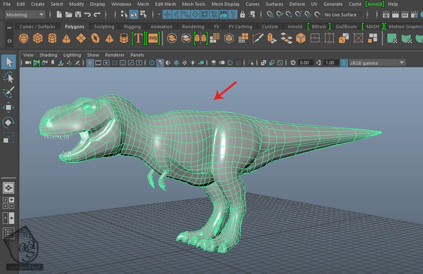Click the polygon Type tool icon
The width and height of the screenshot is (423, 274).
click(138, 38)
